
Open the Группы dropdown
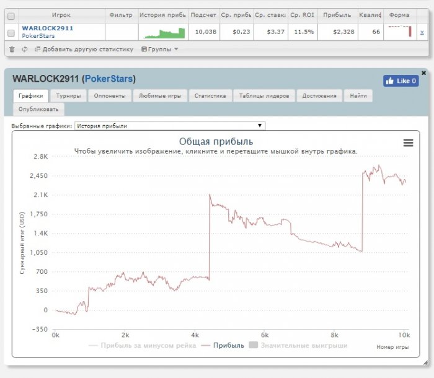click(160, 49)
